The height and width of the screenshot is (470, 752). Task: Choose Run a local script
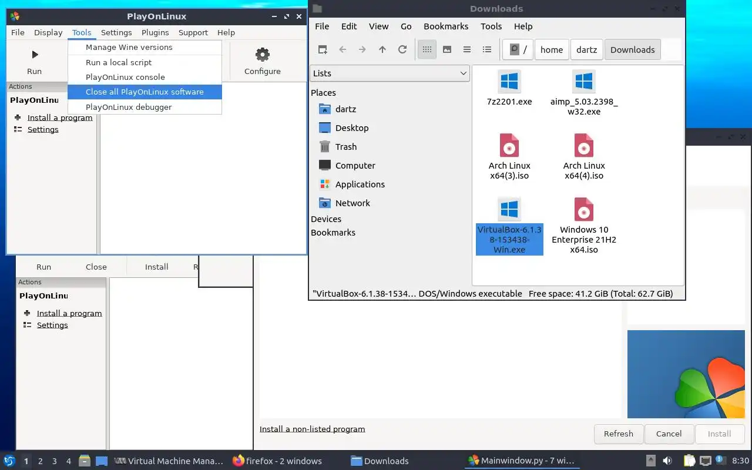pyautogui.click(x=145, y=62)
